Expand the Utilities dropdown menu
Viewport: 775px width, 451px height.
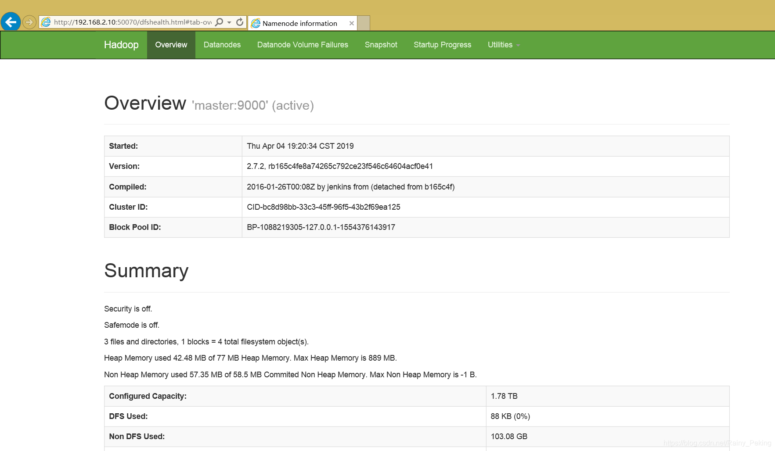[x=504, y=45]
